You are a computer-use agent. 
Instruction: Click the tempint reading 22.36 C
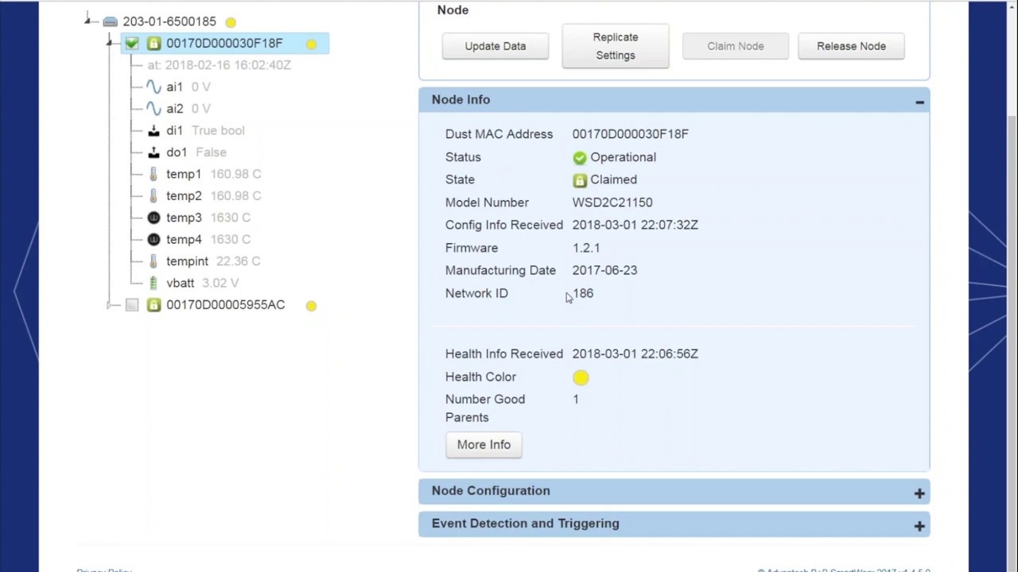238,261
